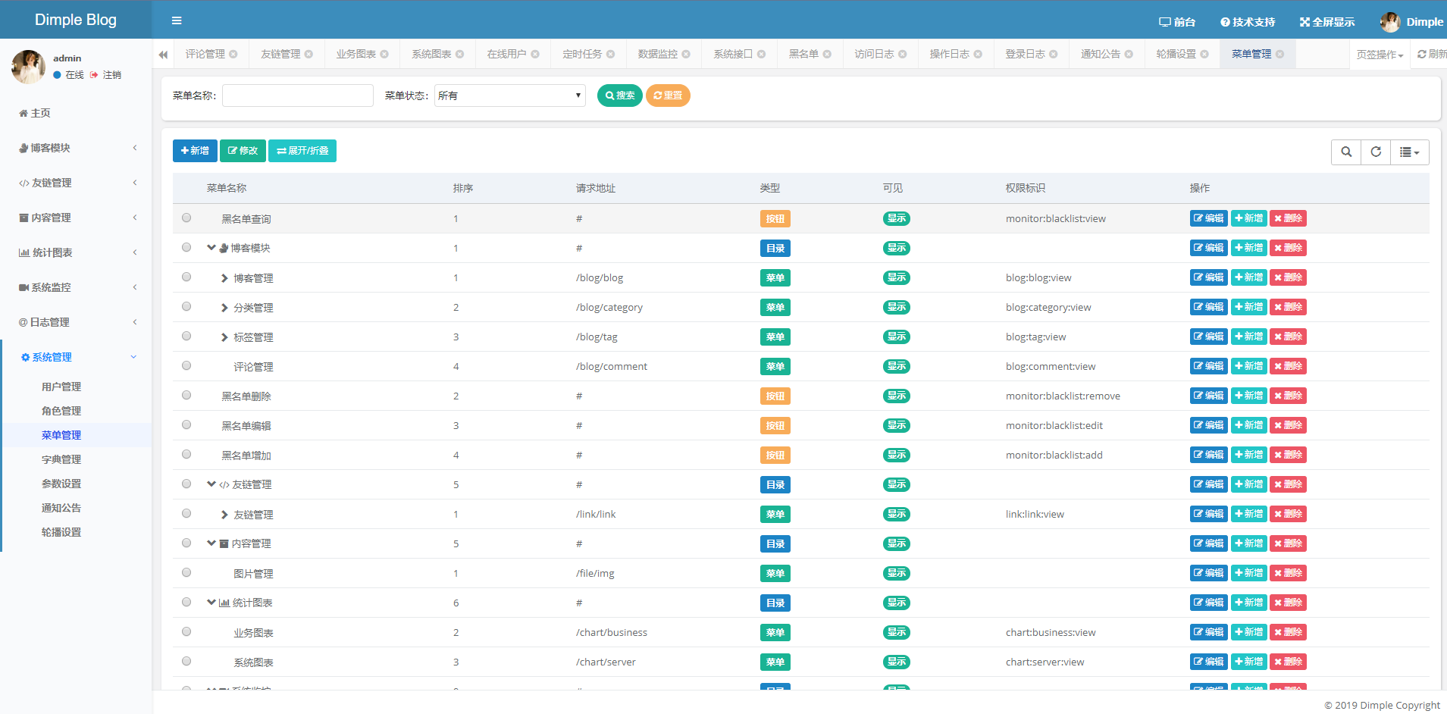
Task: Expand the 分类管理 tree row
Action: click(224, 308)
